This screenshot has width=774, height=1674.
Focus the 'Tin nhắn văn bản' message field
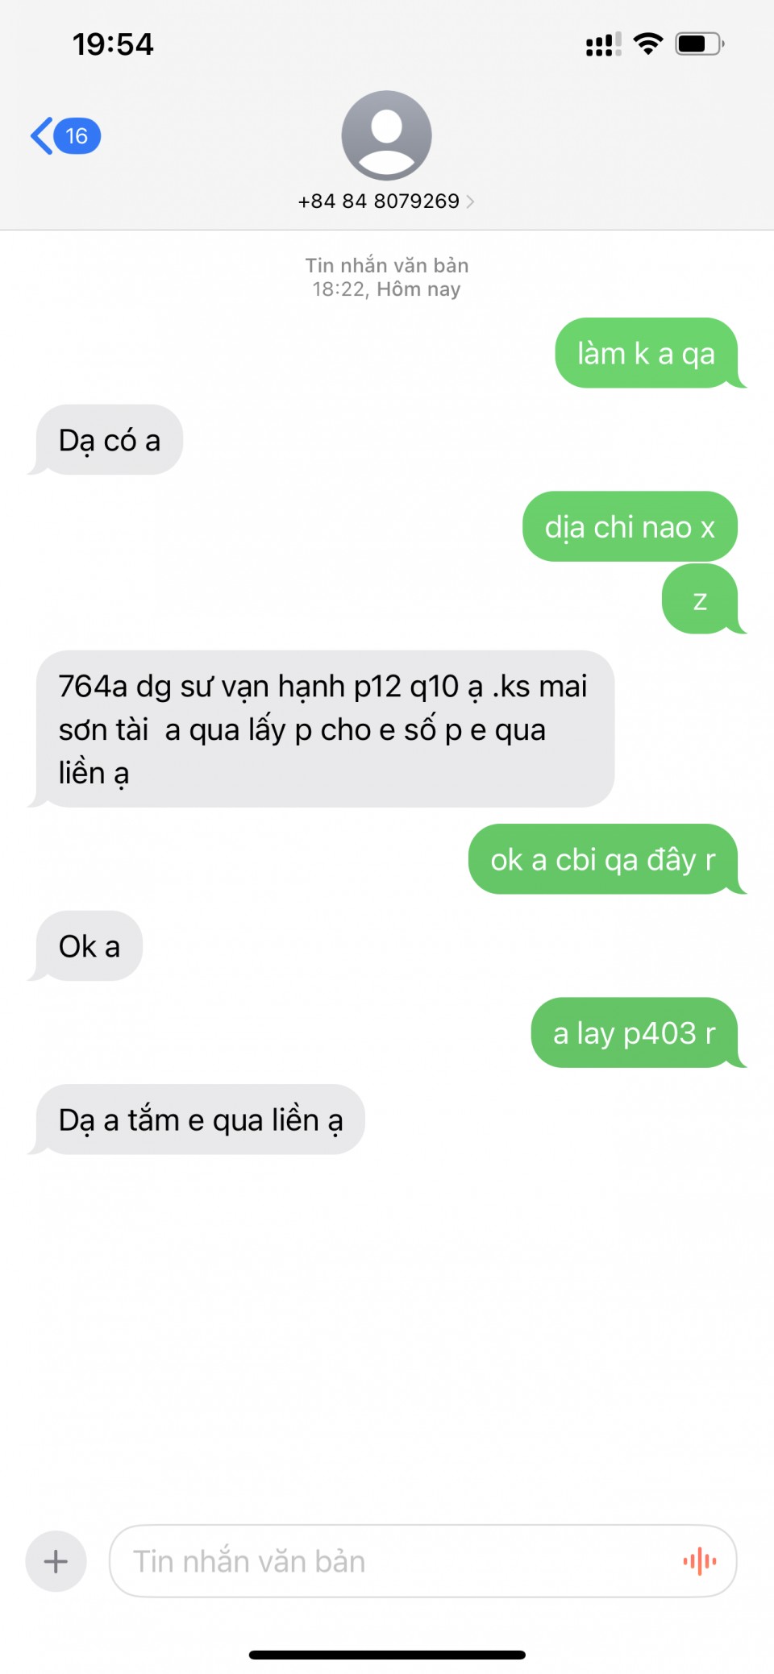pyautogui.click(x=422, y=1561)
